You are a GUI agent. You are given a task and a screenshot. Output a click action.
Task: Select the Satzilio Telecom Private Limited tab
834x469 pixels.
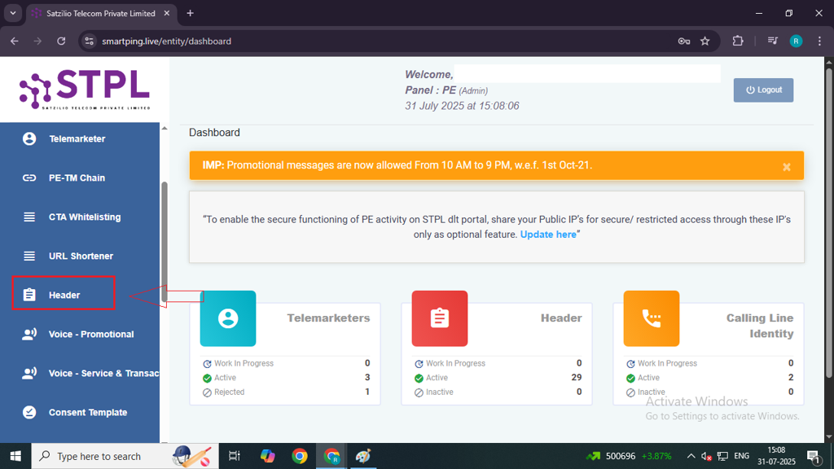pyautogui.click(x=99, y=13)
